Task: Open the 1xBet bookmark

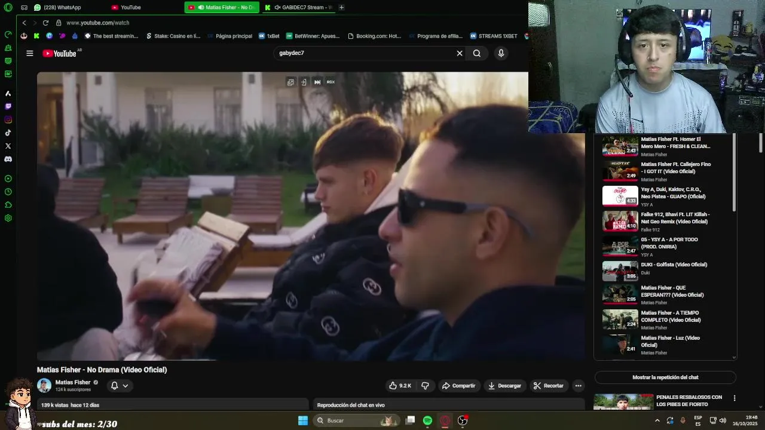Action: [x=269, y=36]
